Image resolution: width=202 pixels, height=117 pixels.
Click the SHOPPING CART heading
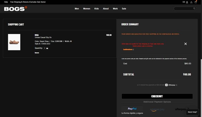pos(16,25)
